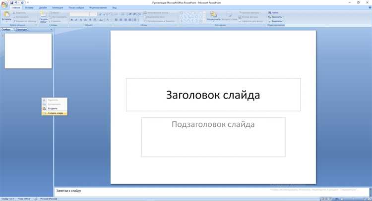
Task: Click the Вставить (Paste) clipboard icon
Action: [6, 14]
